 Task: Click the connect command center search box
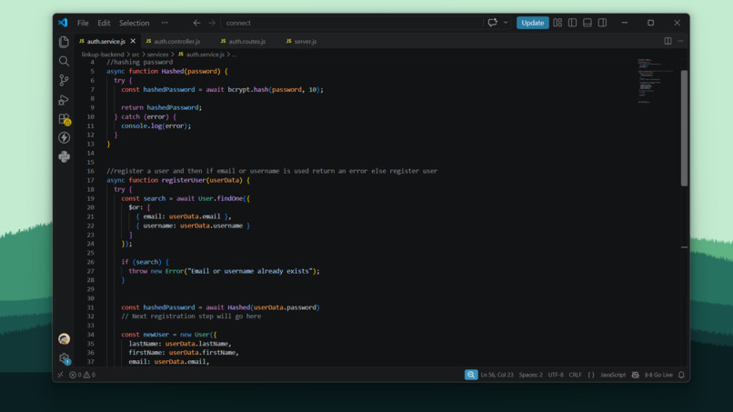coord(351,23)
